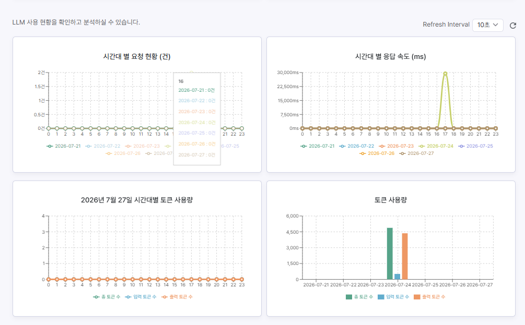Click the 2026-07-21 x-axis label in 토큰 사용량 chart
The width and height of the screenshot is (525, 325).
click(316, 285)
